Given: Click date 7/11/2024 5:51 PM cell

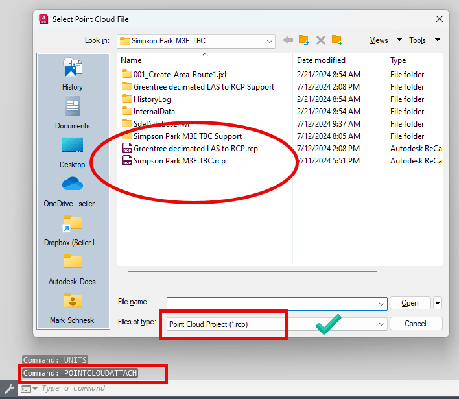Looking at the screenshot, I should (x=329, y=161).
